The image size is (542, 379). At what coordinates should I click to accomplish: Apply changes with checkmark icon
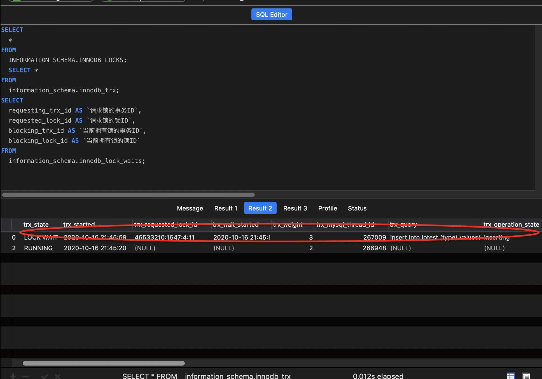click(45, 376)
